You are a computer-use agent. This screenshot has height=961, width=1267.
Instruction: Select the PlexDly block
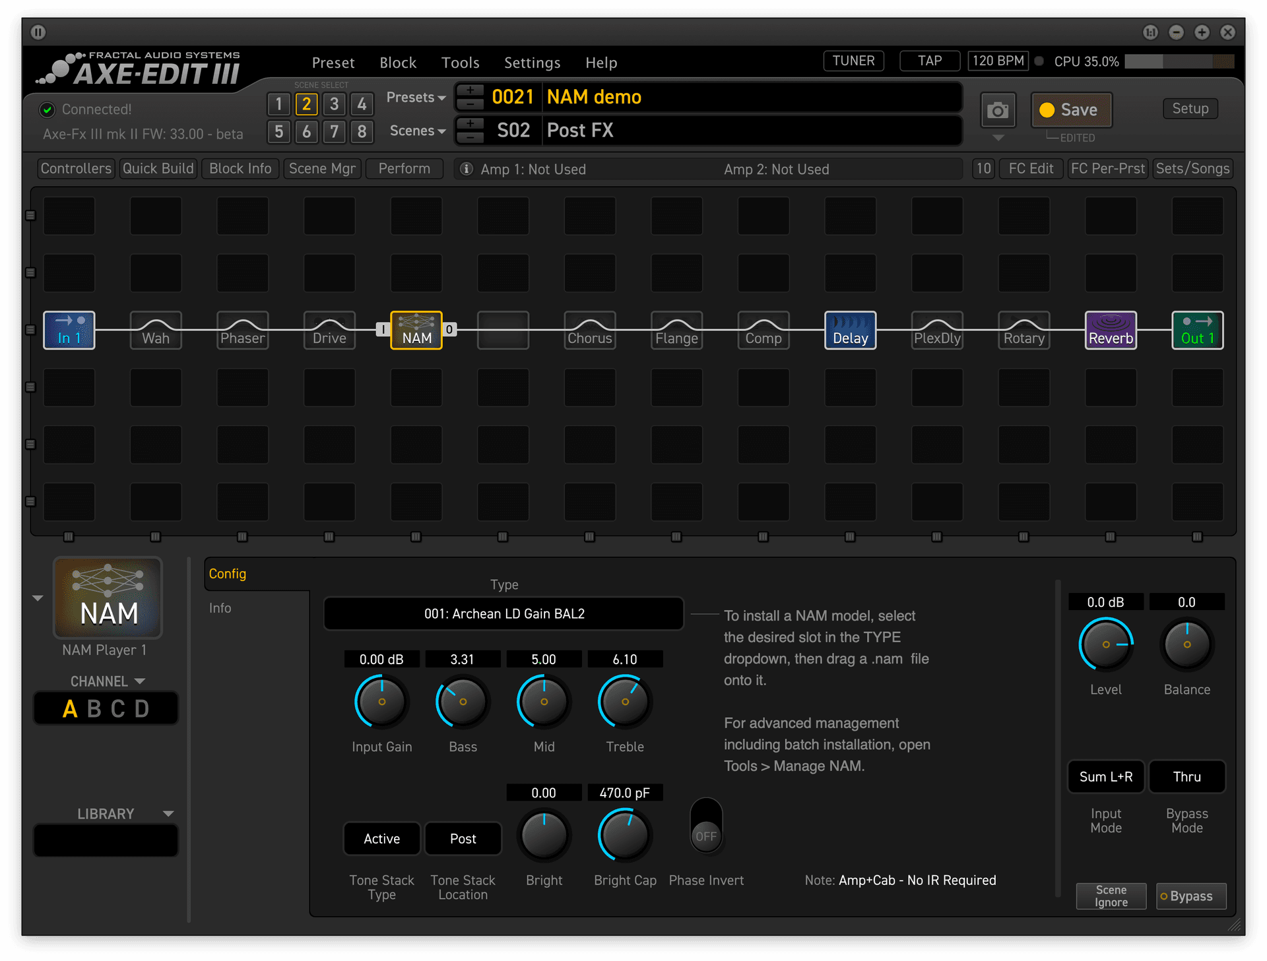coord(937,330)
